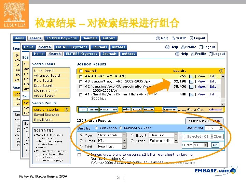Viewport: 246px width, 184px height.
Task: Open chart icon for search #3 row
Action: point(191,81)
